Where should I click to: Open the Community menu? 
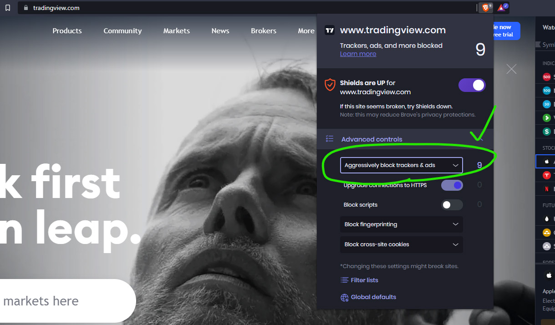click(122, 31)
